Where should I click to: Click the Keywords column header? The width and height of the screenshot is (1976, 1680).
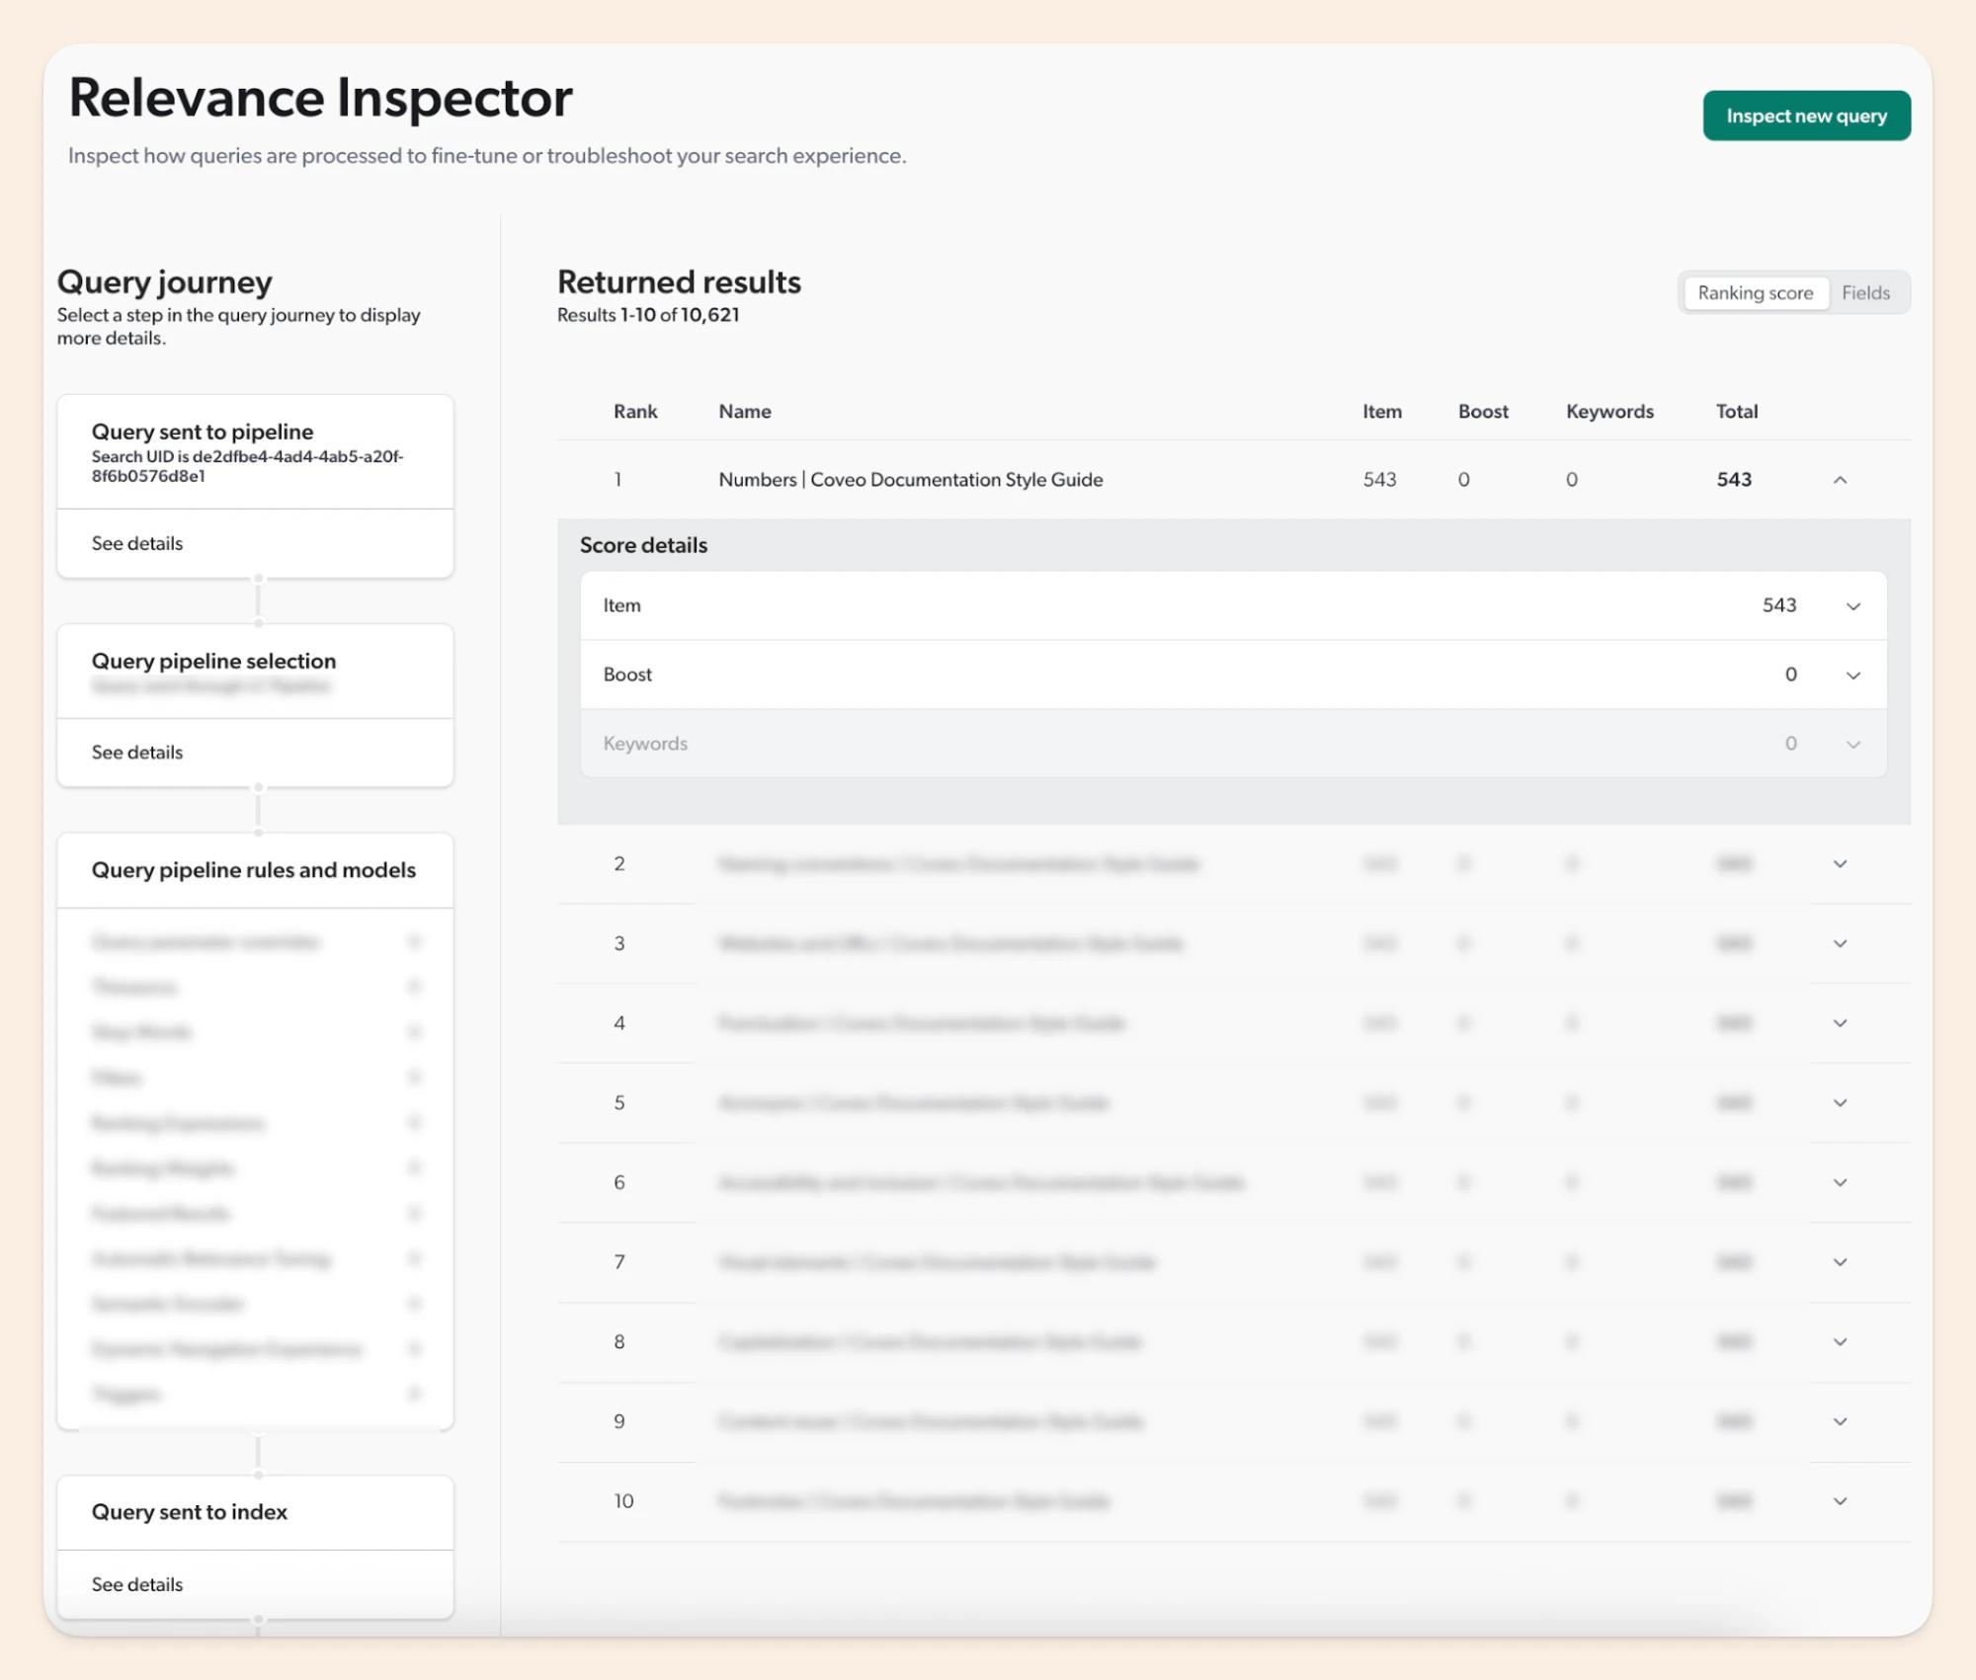point(1609,412)
